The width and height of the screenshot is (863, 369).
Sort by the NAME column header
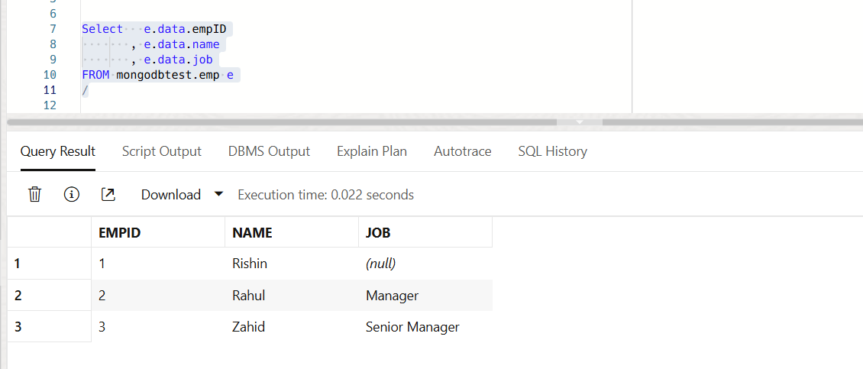click(252, 233)
